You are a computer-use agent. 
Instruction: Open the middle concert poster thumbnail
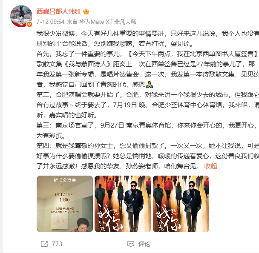123,204
